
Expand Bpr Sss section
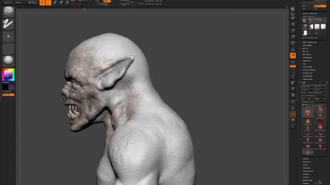[306, 51]
